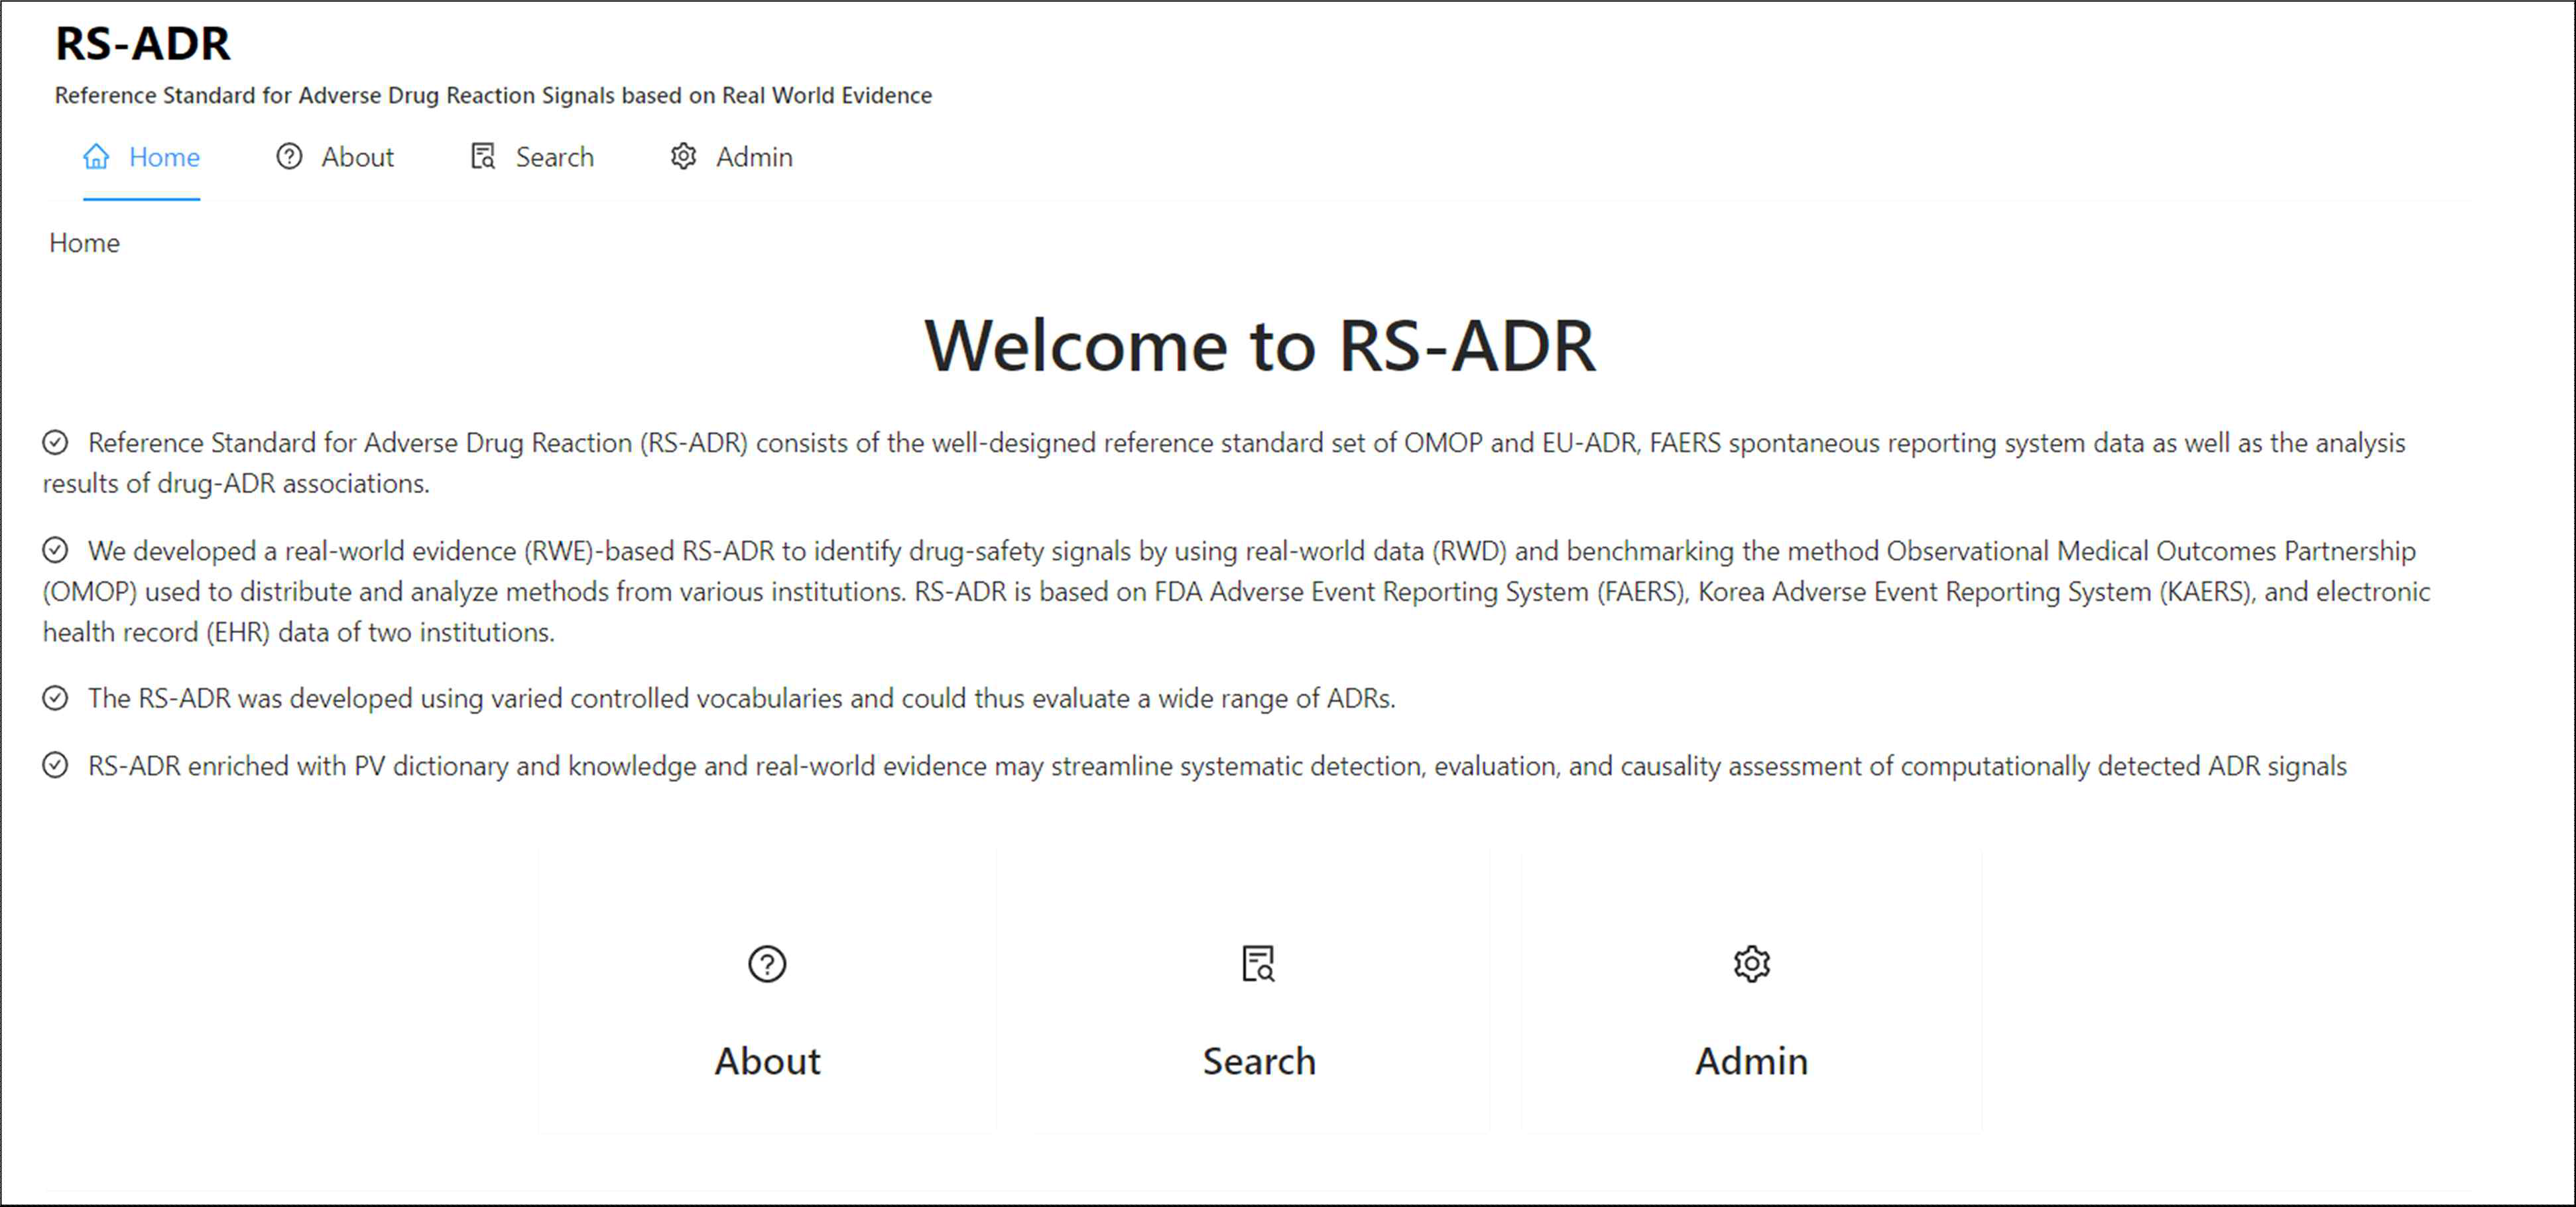This screenshot has width=2576, height=1207.
Task: Click check-circle icon beside 'The RS-ADR was developed'
Action: click(x=55, y=698)
